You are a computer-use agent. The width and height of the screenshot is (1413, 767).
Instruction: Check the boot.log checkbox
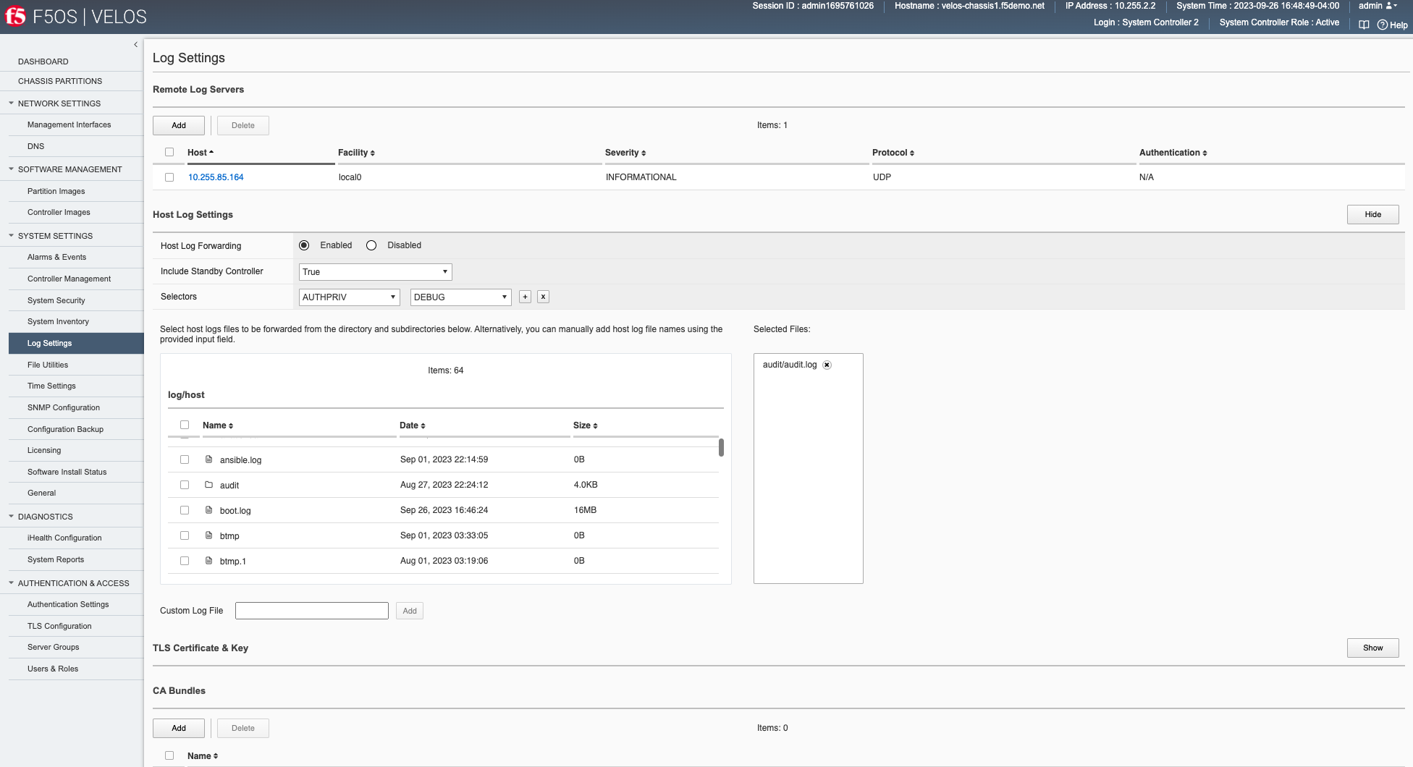pos(185,510)
